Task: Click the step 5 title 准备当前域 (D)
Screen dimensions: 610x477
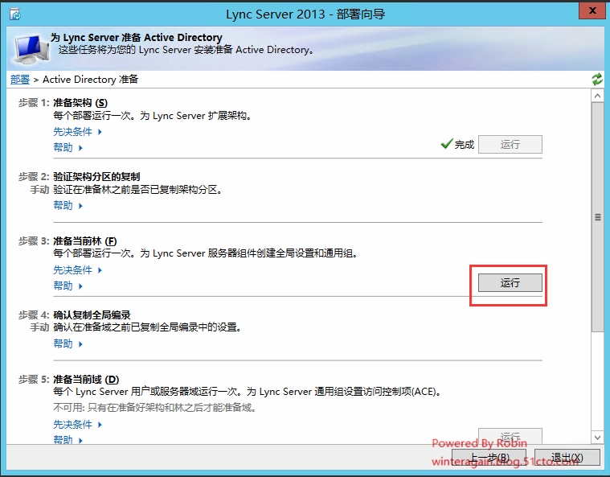Action: [x=86, y=379]
